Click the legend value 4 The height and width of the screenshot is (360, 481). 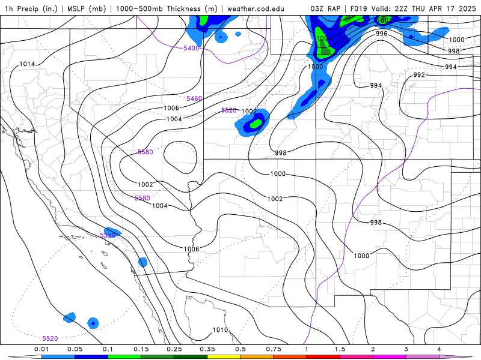[x=440, y=349]
